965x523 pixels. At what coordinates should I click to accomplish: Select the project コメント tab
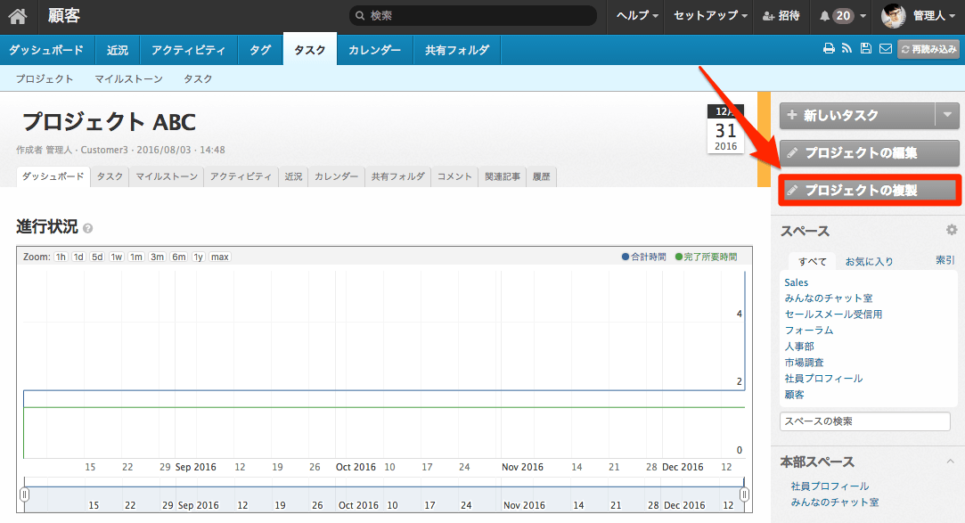click(x=454, y=176)
